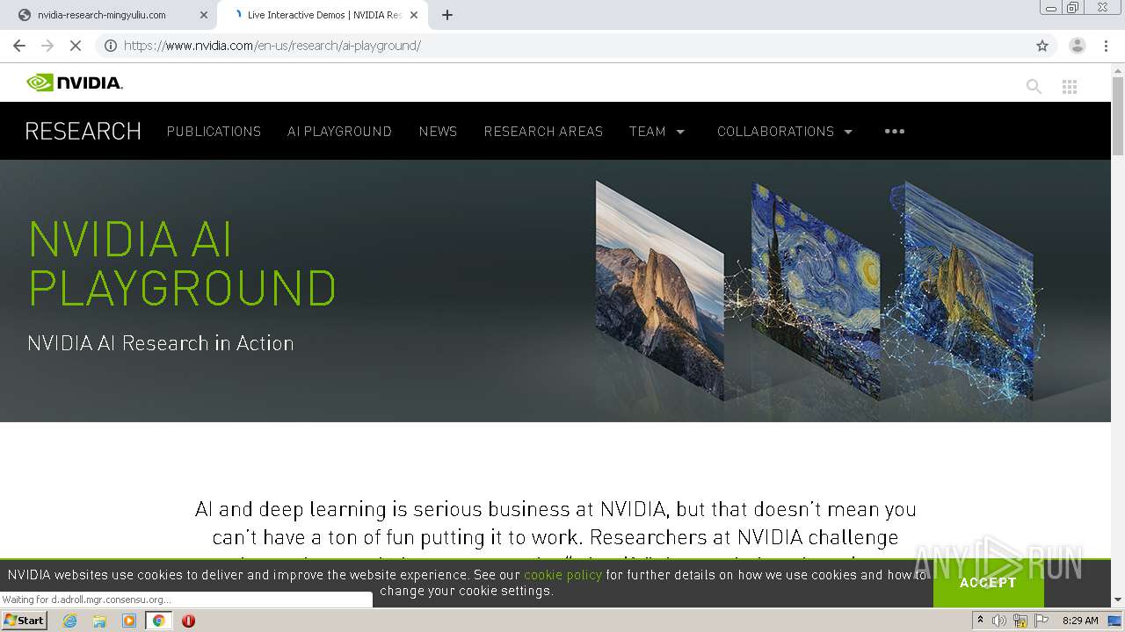1125x632 pixels.
Task: View site information icon in address bar
Action: (x=111, y=46)
